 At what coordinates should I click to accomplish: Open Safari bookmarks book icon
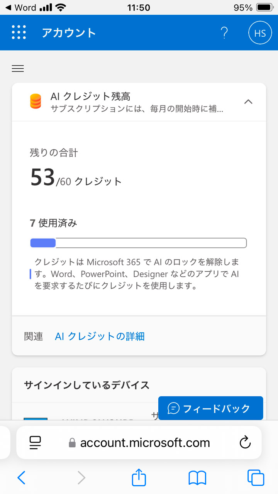coord(197,478)
